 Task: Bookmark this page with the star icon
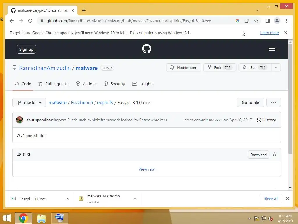click(x=256, y=21)
